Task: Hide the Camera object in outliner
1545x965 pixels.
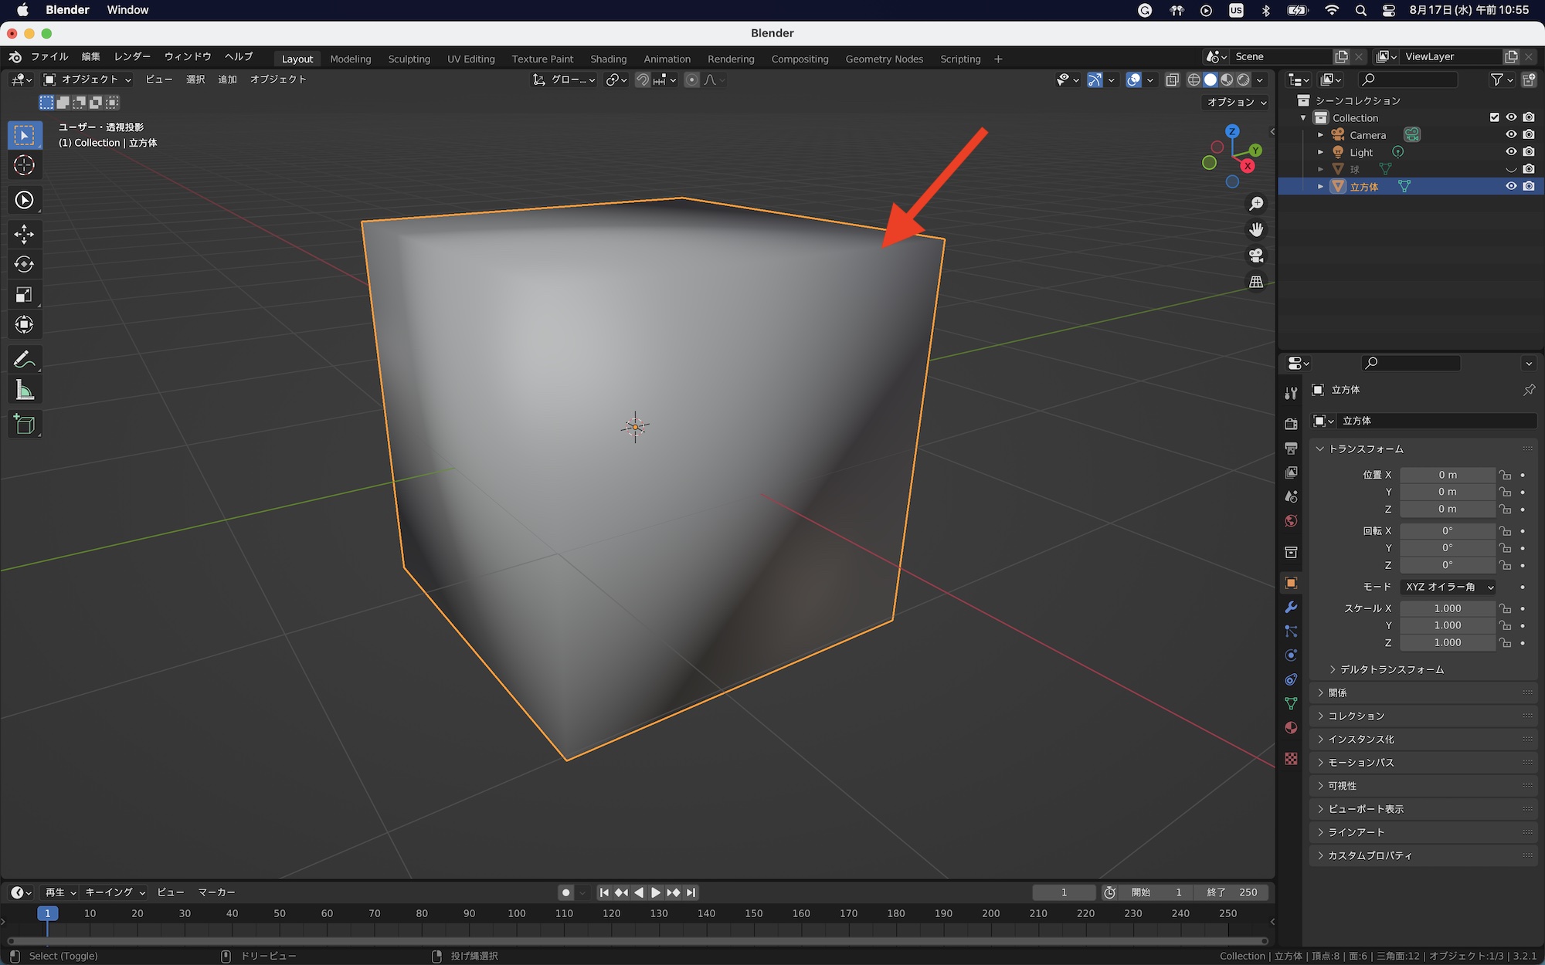Action: [1511, 135]
